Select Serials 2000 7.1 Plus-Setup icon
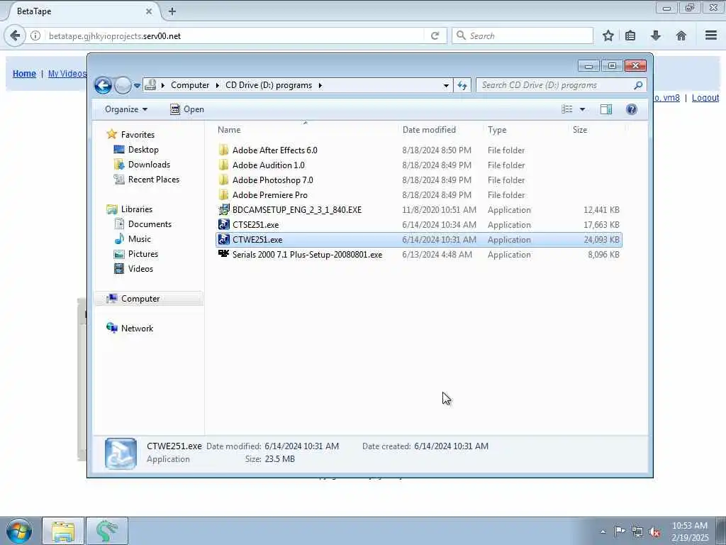This screenshot has height=545, width=726. click(223, 254)
